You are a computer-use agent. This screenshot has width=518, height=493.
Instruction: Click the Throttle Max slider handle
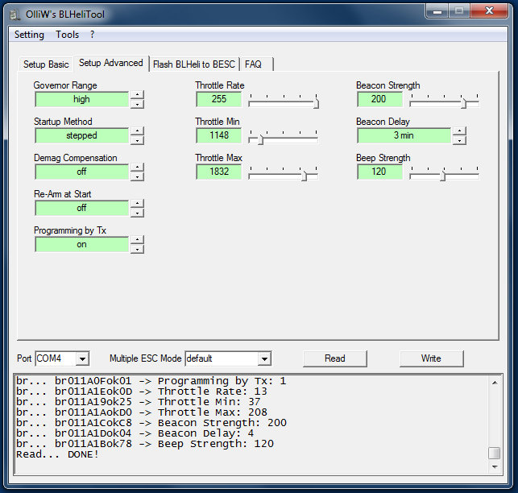point(304,174)
